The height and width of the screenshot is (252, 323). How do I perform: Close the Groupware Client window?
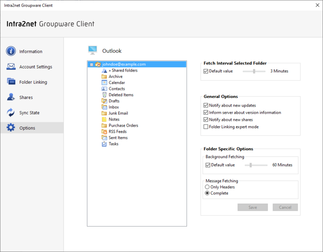(318, 5)
